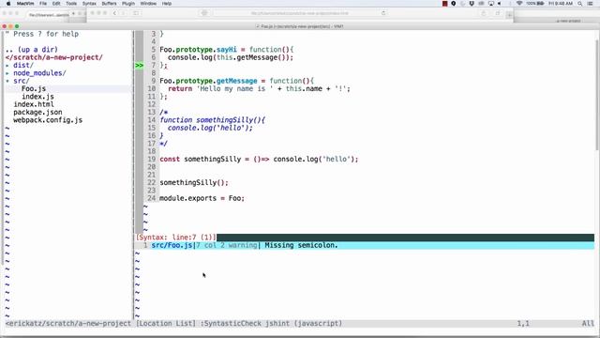
Task: Open the Syntax menu
Action: pyautogui.click(x=89, y=4)
